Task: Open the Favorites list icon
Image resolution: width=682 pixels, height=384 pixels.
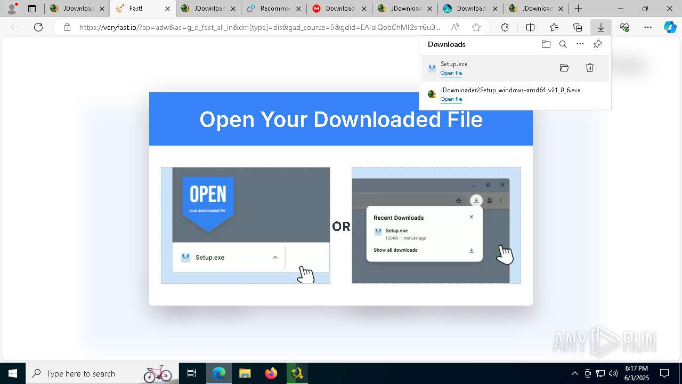Action: coord(554,27)
